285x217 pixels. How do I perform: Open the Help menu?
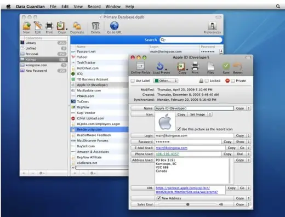pos(129,7)
